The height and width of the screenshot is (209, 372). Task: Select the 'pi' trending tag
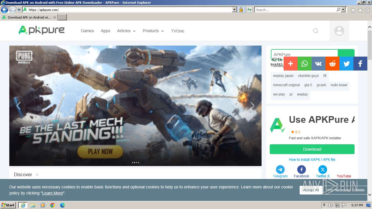coord(291,94)
